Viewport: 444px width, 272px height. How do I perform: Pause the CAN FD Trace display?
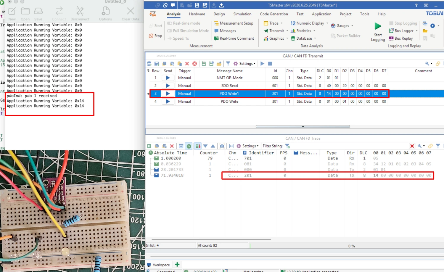coord(149,146)
